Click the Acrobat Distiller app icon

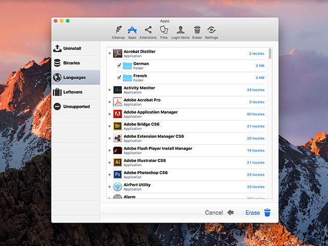118,54
